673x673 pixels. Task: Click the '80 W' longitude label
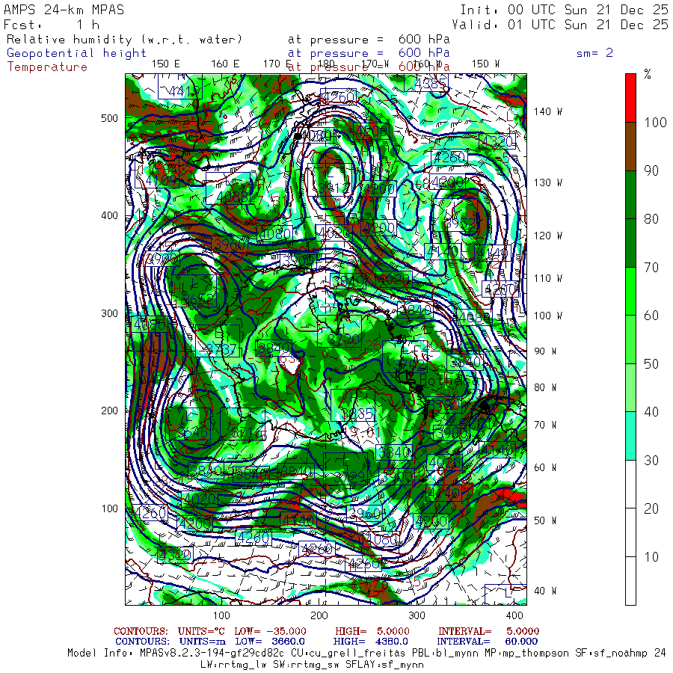(x=545, y=387)
